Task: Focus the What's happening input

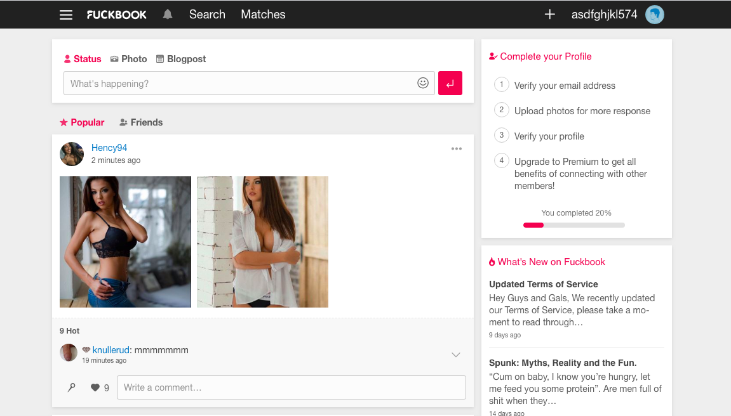Action: [x=249, y=83]
